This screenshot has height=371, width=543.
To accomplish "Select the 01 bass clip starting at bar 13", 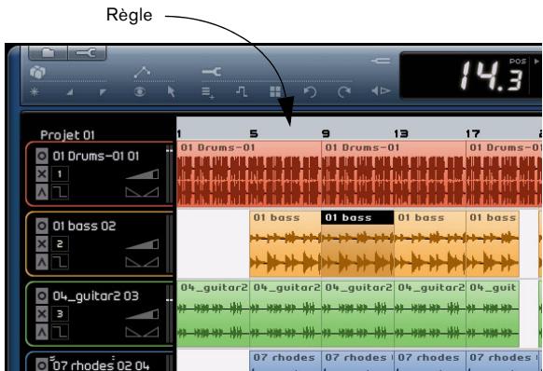I will [x=430, y=243].
